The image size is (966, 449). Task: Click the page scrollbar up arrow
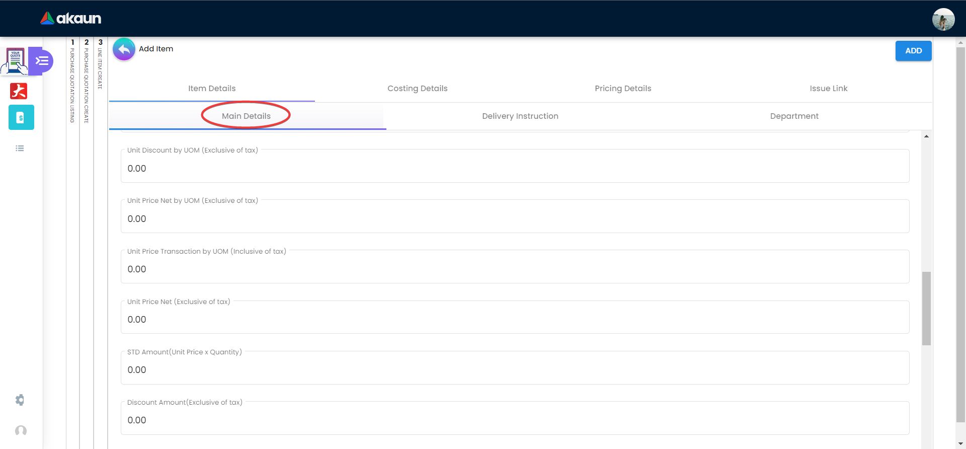(x=960, y=43)
